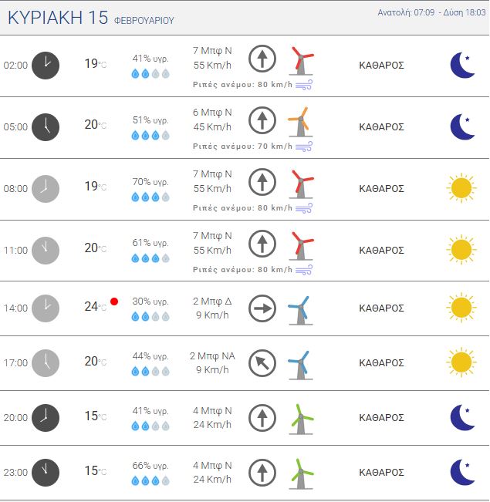Image resolution: width=490 pixels, height=502 pixels.
Task: Click the sunrise and sunset times text
Action: tap(431, 12)
